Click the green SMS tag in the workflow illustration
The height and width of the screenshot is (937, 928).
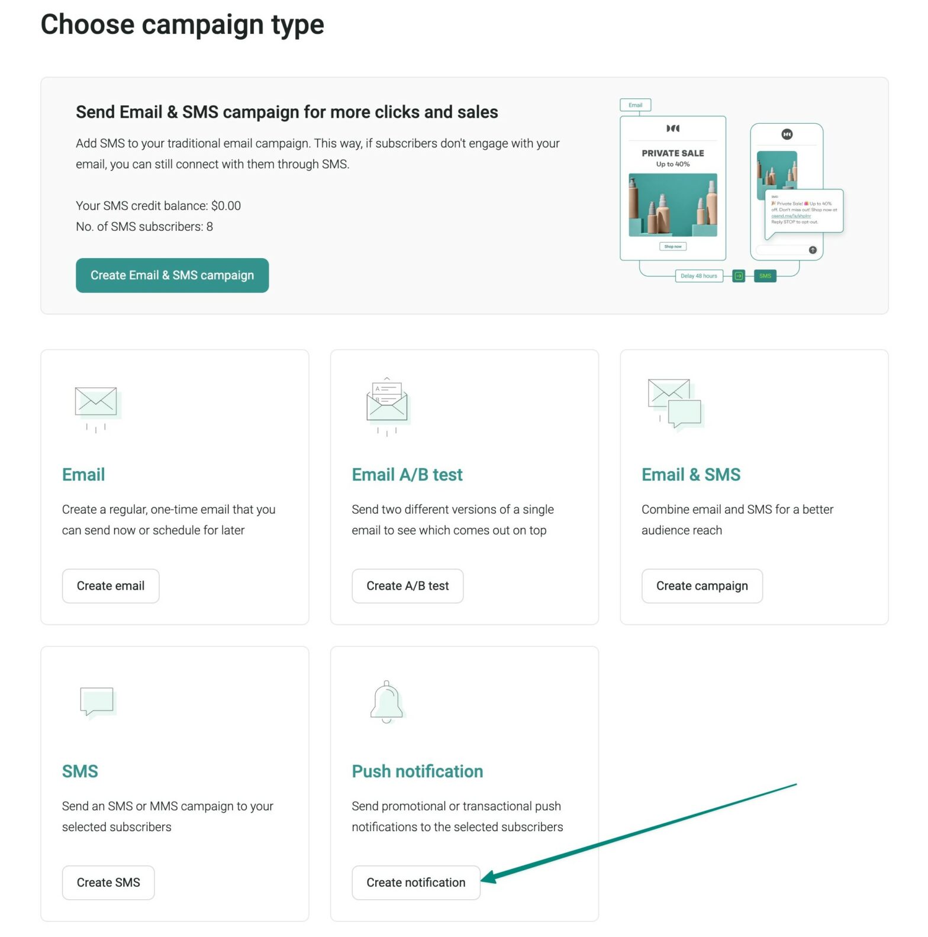click(x=765, y=276)
